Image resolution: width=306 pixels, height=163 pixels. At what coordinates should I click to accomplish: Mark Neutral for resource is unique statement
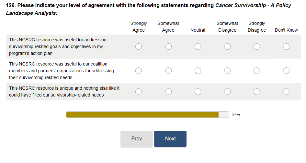pyautogui.click(x=198, y=92)
